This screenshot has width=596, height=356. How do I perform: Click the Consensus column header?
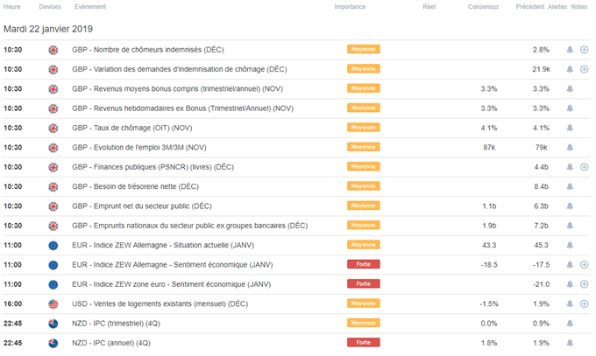point(483,7)
